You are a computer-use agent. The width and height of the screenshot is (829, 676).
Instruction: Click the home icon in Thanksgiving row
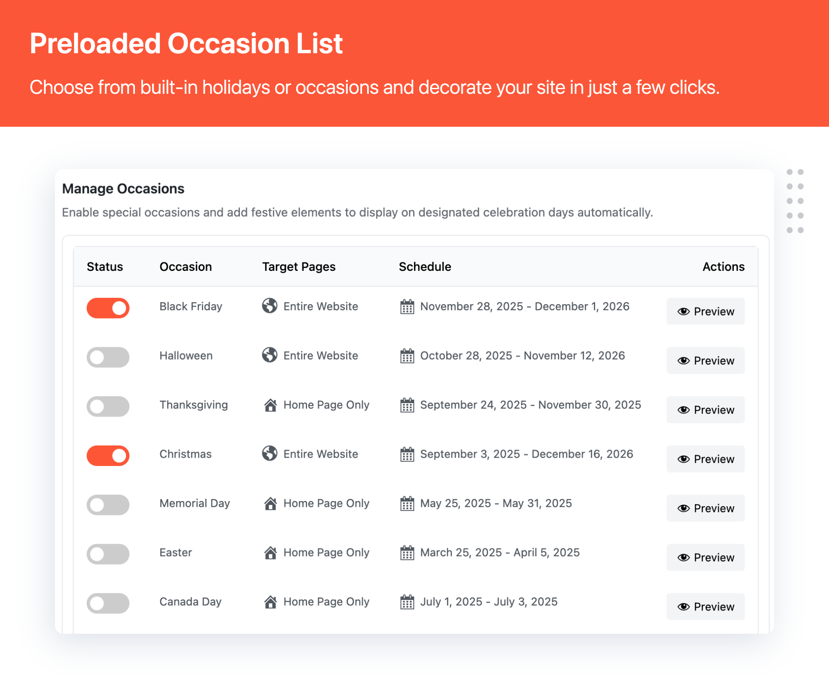(270, 405)
